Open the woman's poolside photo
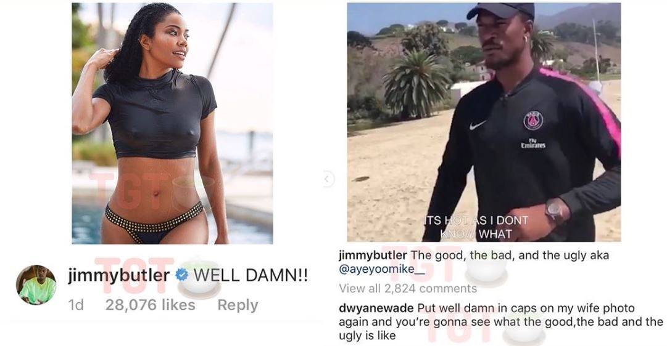 point(172,124)
